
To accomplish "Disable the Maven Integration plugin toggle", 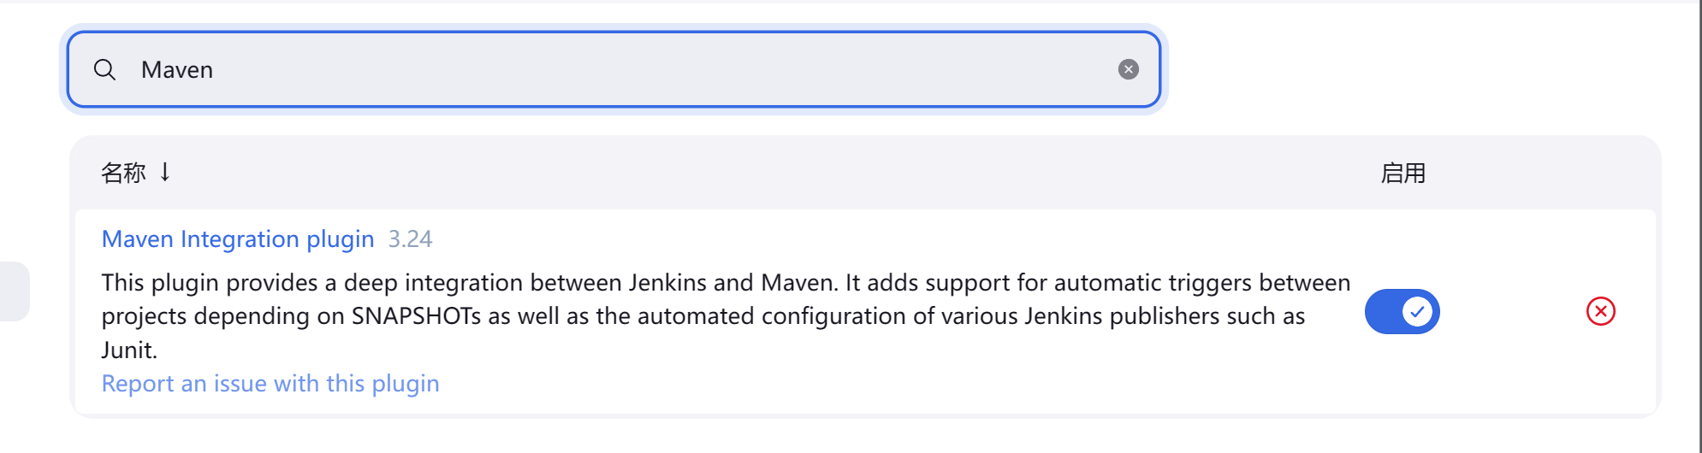I will pyautogui.click(x=1402, y=311).
